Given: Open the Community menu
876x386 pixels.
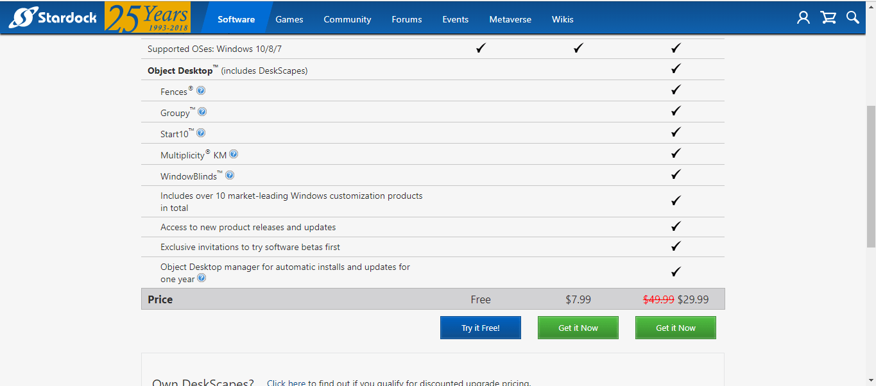Looking at the screenshot, I should point(347,19).
